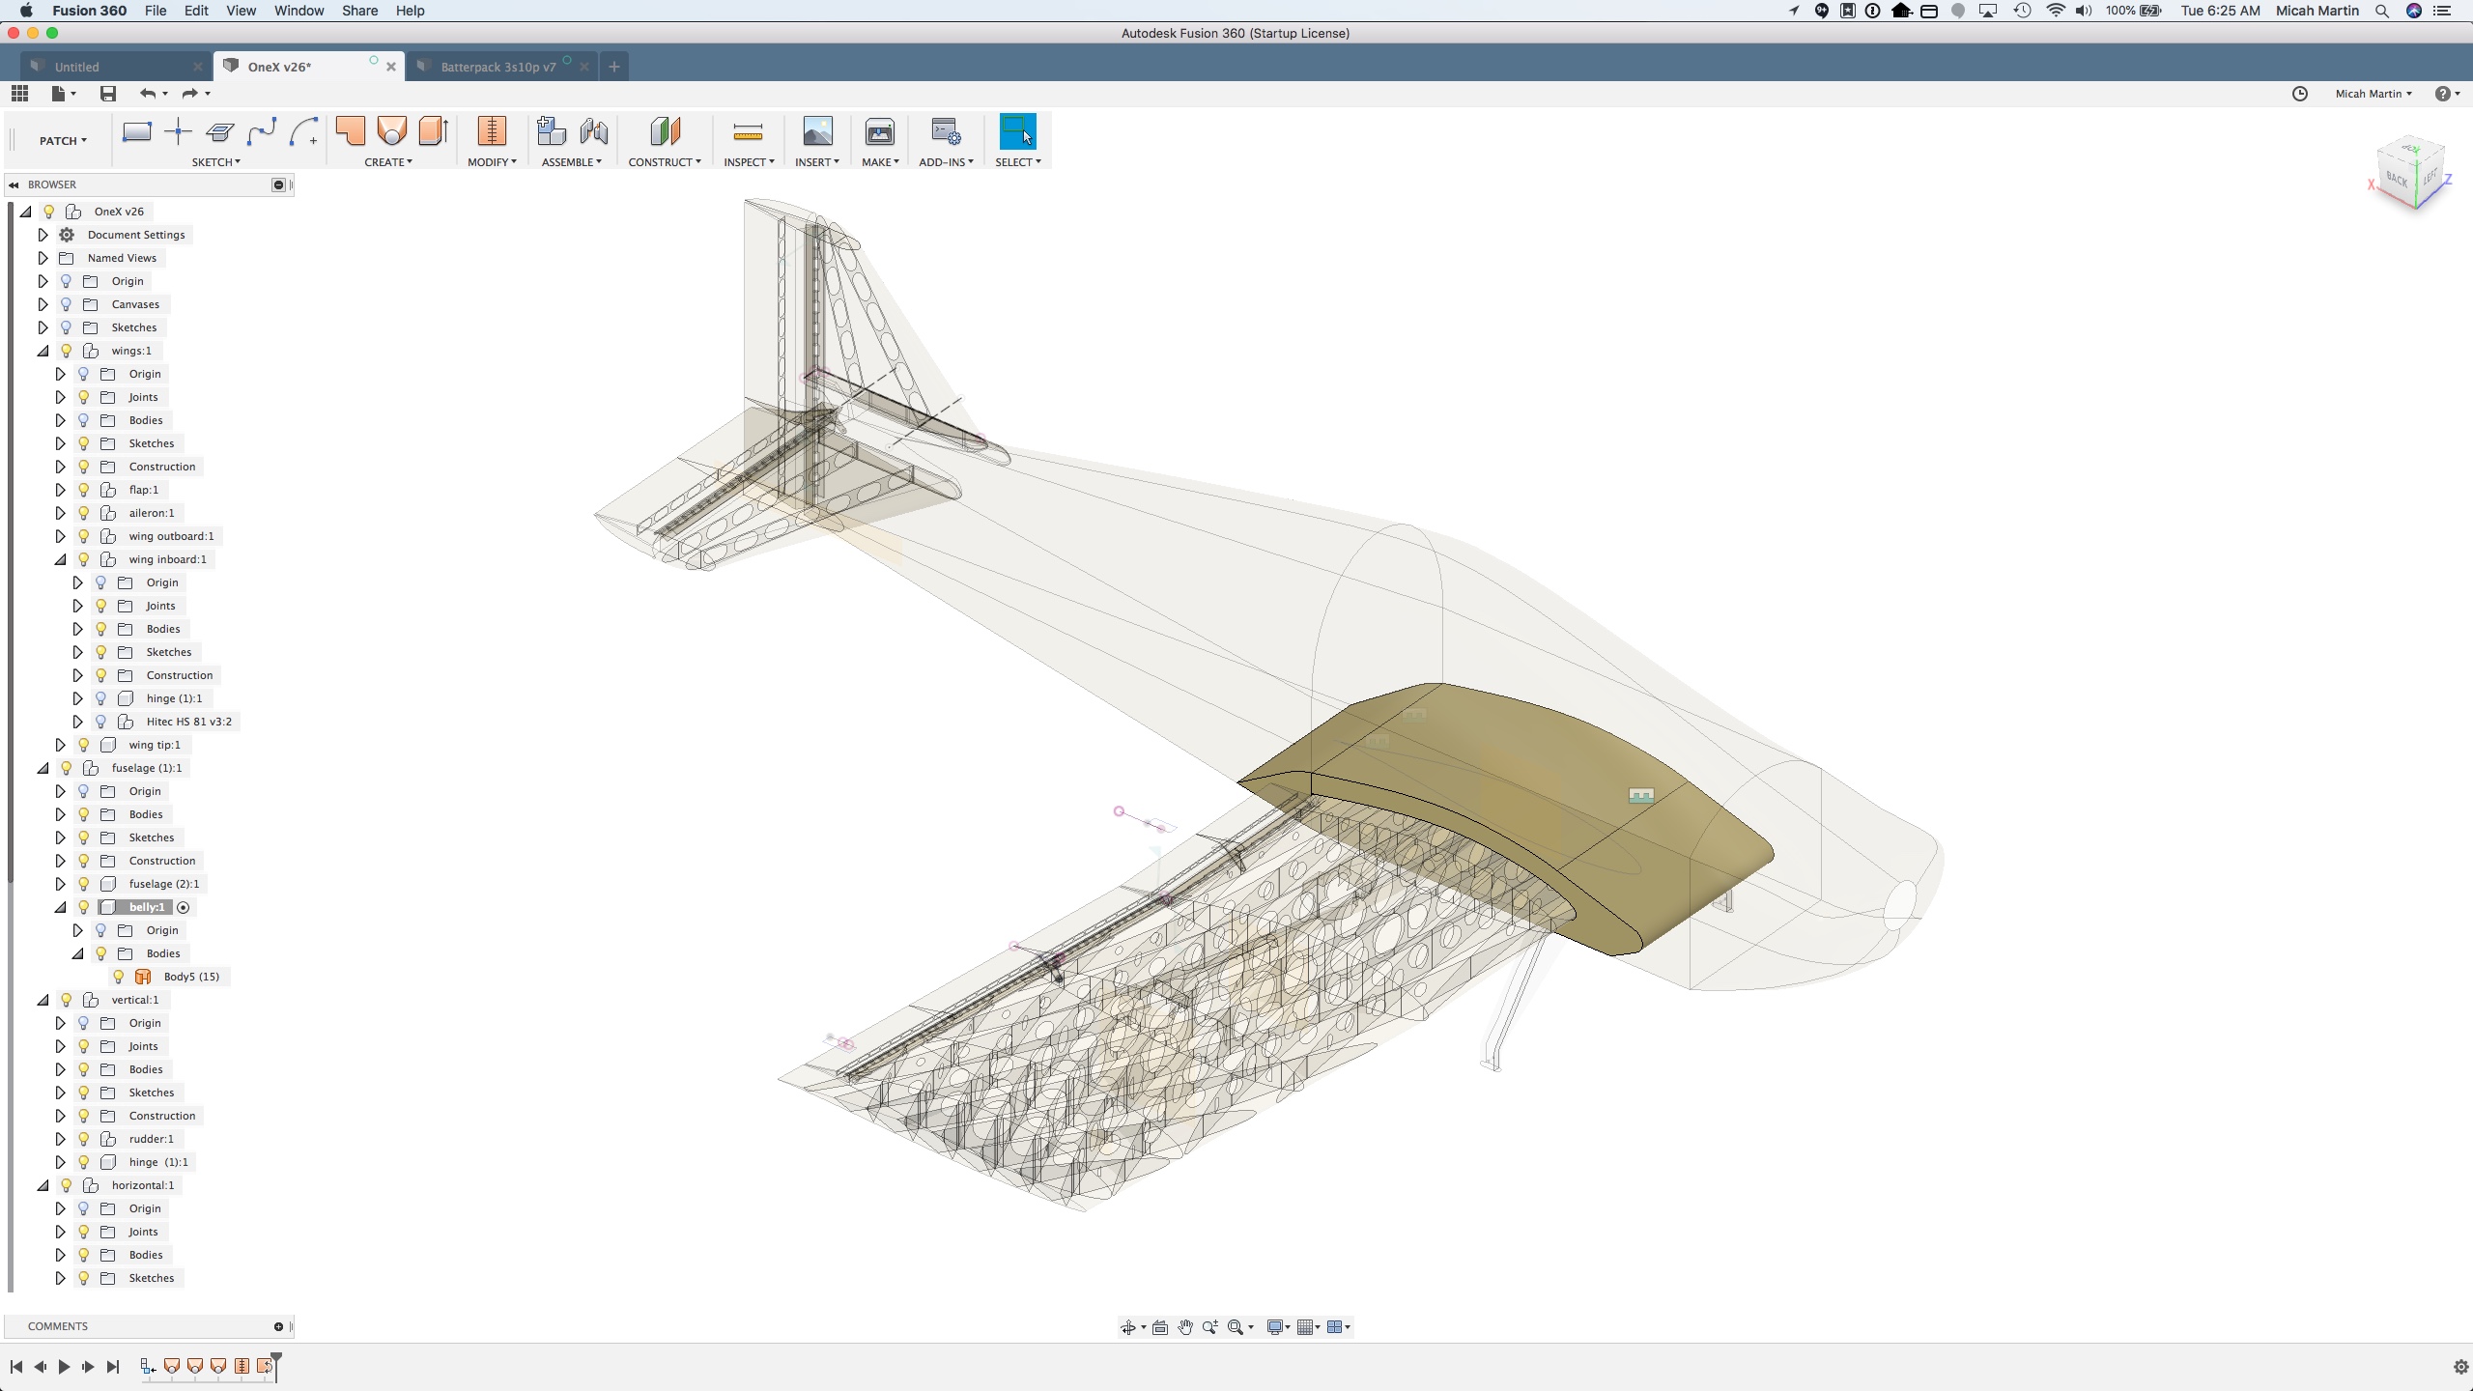The height and width of the screenshot is (1391, 2473).
Task: Click the timeline play button
Action: [64, 1366]
